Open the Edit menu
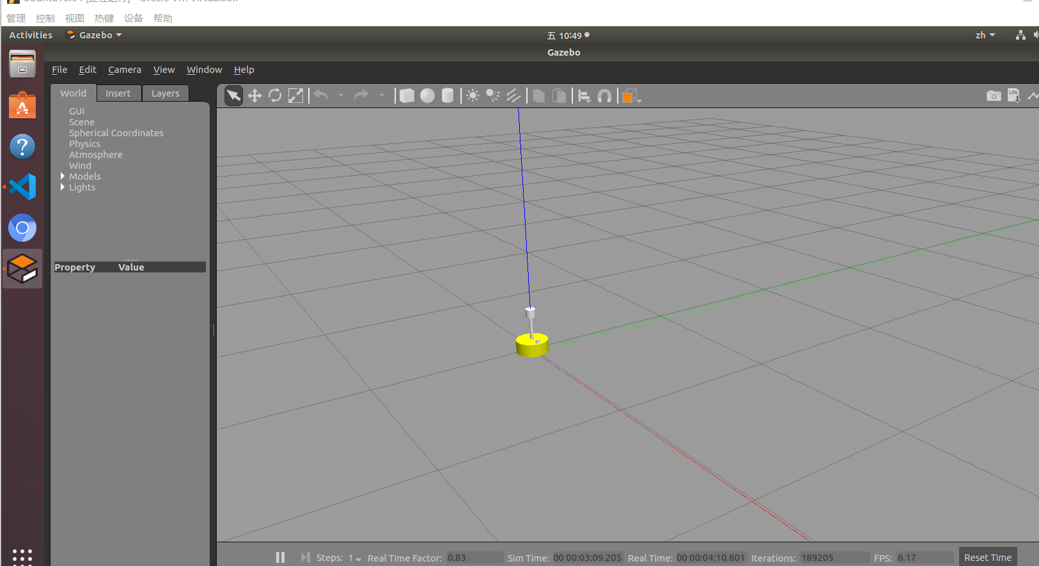The width and height of the screenshot is (1039, 566). [x=88, y=70]
